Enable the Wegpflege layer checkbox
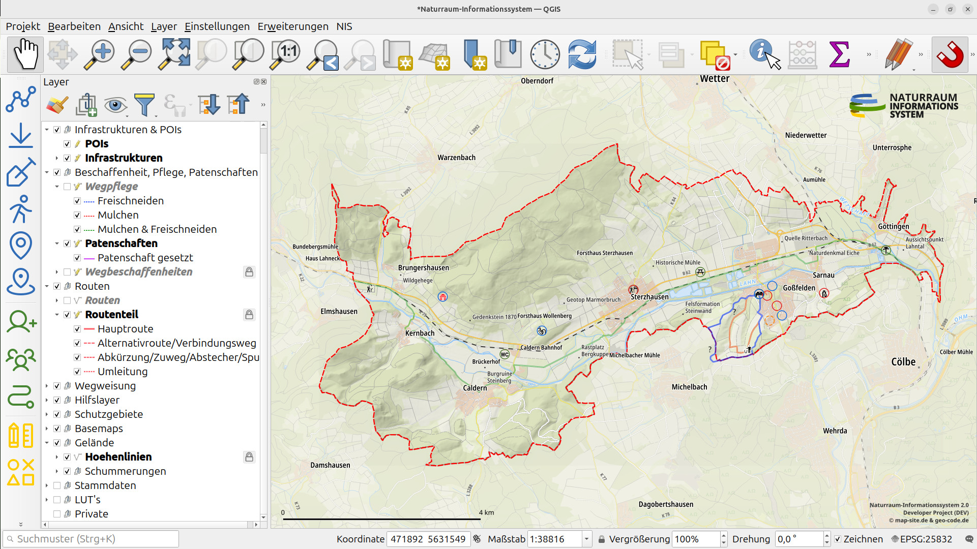 click(x=67, y=187)
